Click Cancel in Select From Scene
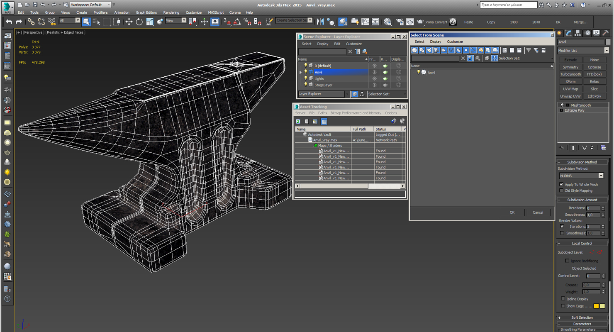The image size is (614, 332). pyautogui.click(x=538, y=212)
